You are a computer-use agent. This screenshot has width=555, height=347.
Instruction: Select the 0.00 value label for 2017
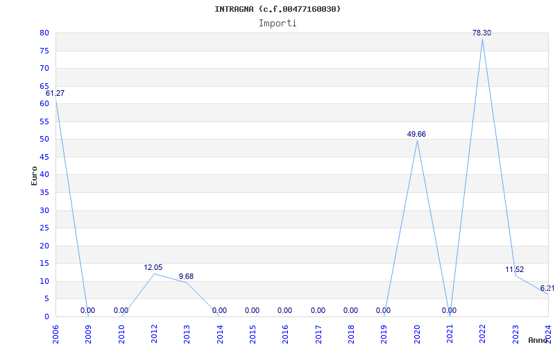pyautogui.click(x=318, y=310)
